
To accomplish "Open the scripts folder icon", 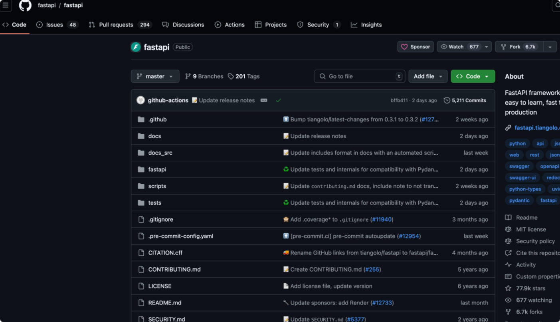I will point(141,186).
